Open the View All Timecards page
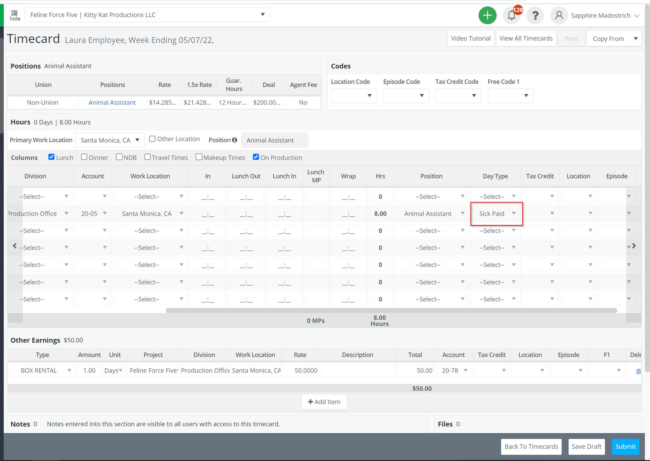 (x=526, y=39)
